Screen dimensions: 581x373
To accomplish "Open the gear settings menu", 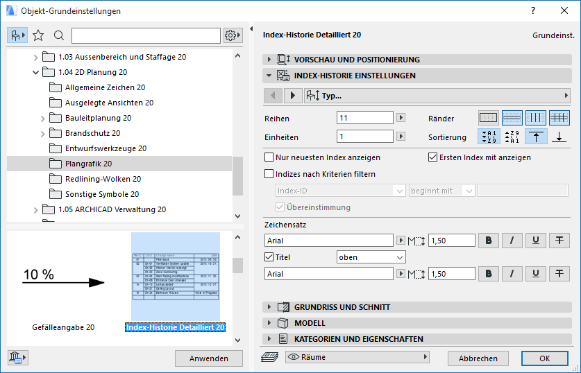I will 233,35.
